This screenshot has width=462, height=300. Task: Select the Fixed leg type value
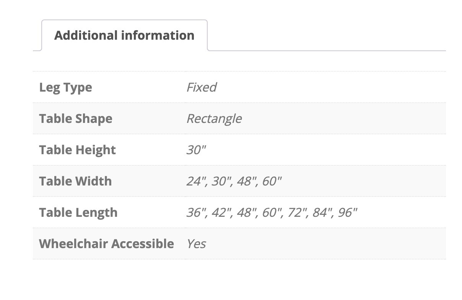pyautogui.click(x=201, y=87)
